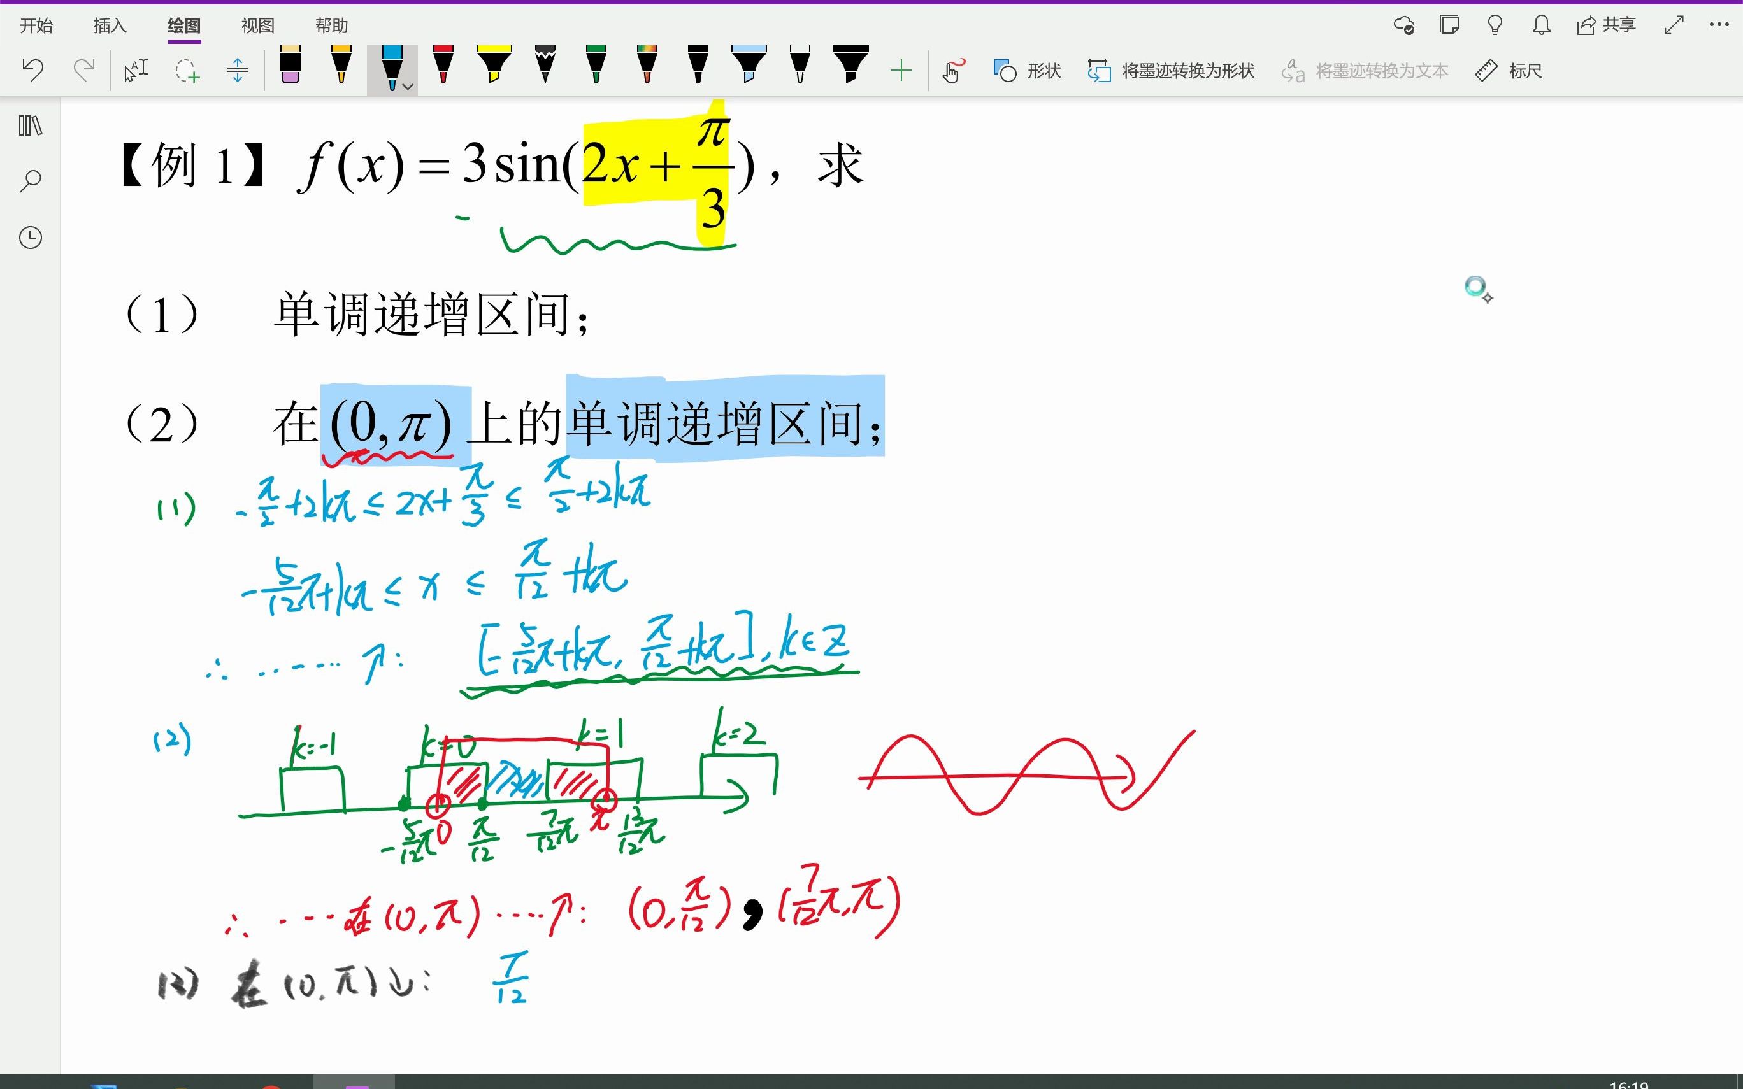
Task: Show notebooks navigation panel icon
Action: click(30, 126)
